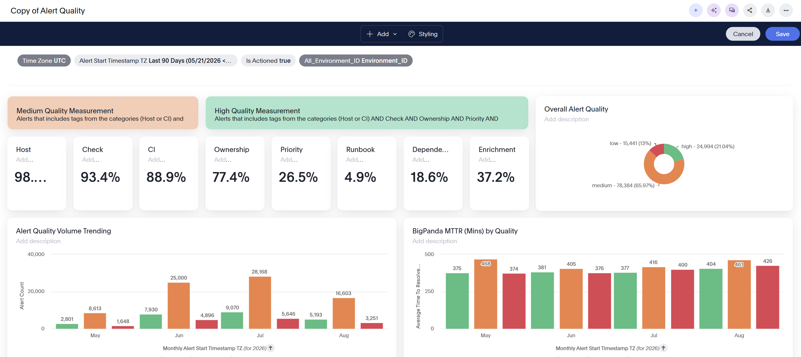Click the 25,000 orange bar for Jun

(179, 306)
